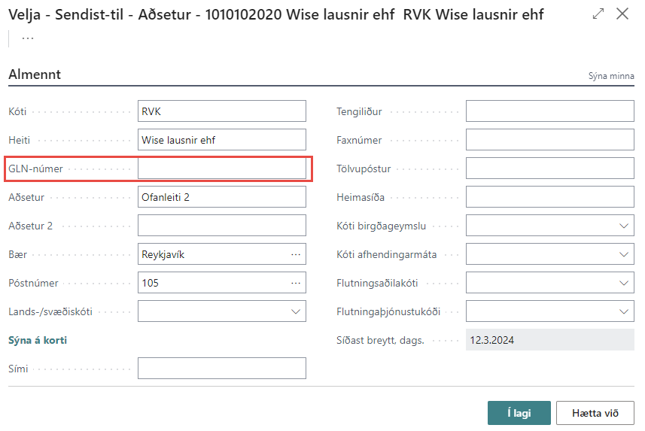Click the Sýna minna link
The height and width of the screenshot is (431, 645).
[611, 76]
